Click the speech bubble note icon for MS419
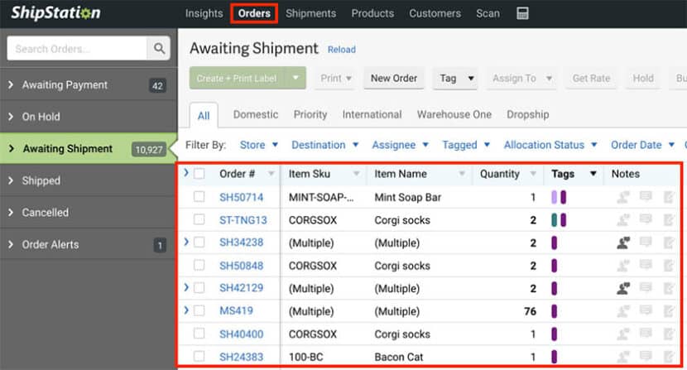 pos(646,311)
